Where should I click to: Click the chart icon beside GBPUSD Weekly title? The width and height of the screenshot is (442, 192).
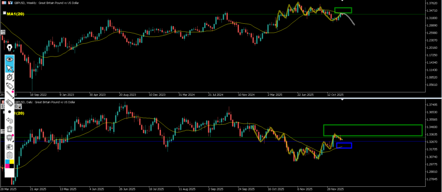tap(9, 3)
